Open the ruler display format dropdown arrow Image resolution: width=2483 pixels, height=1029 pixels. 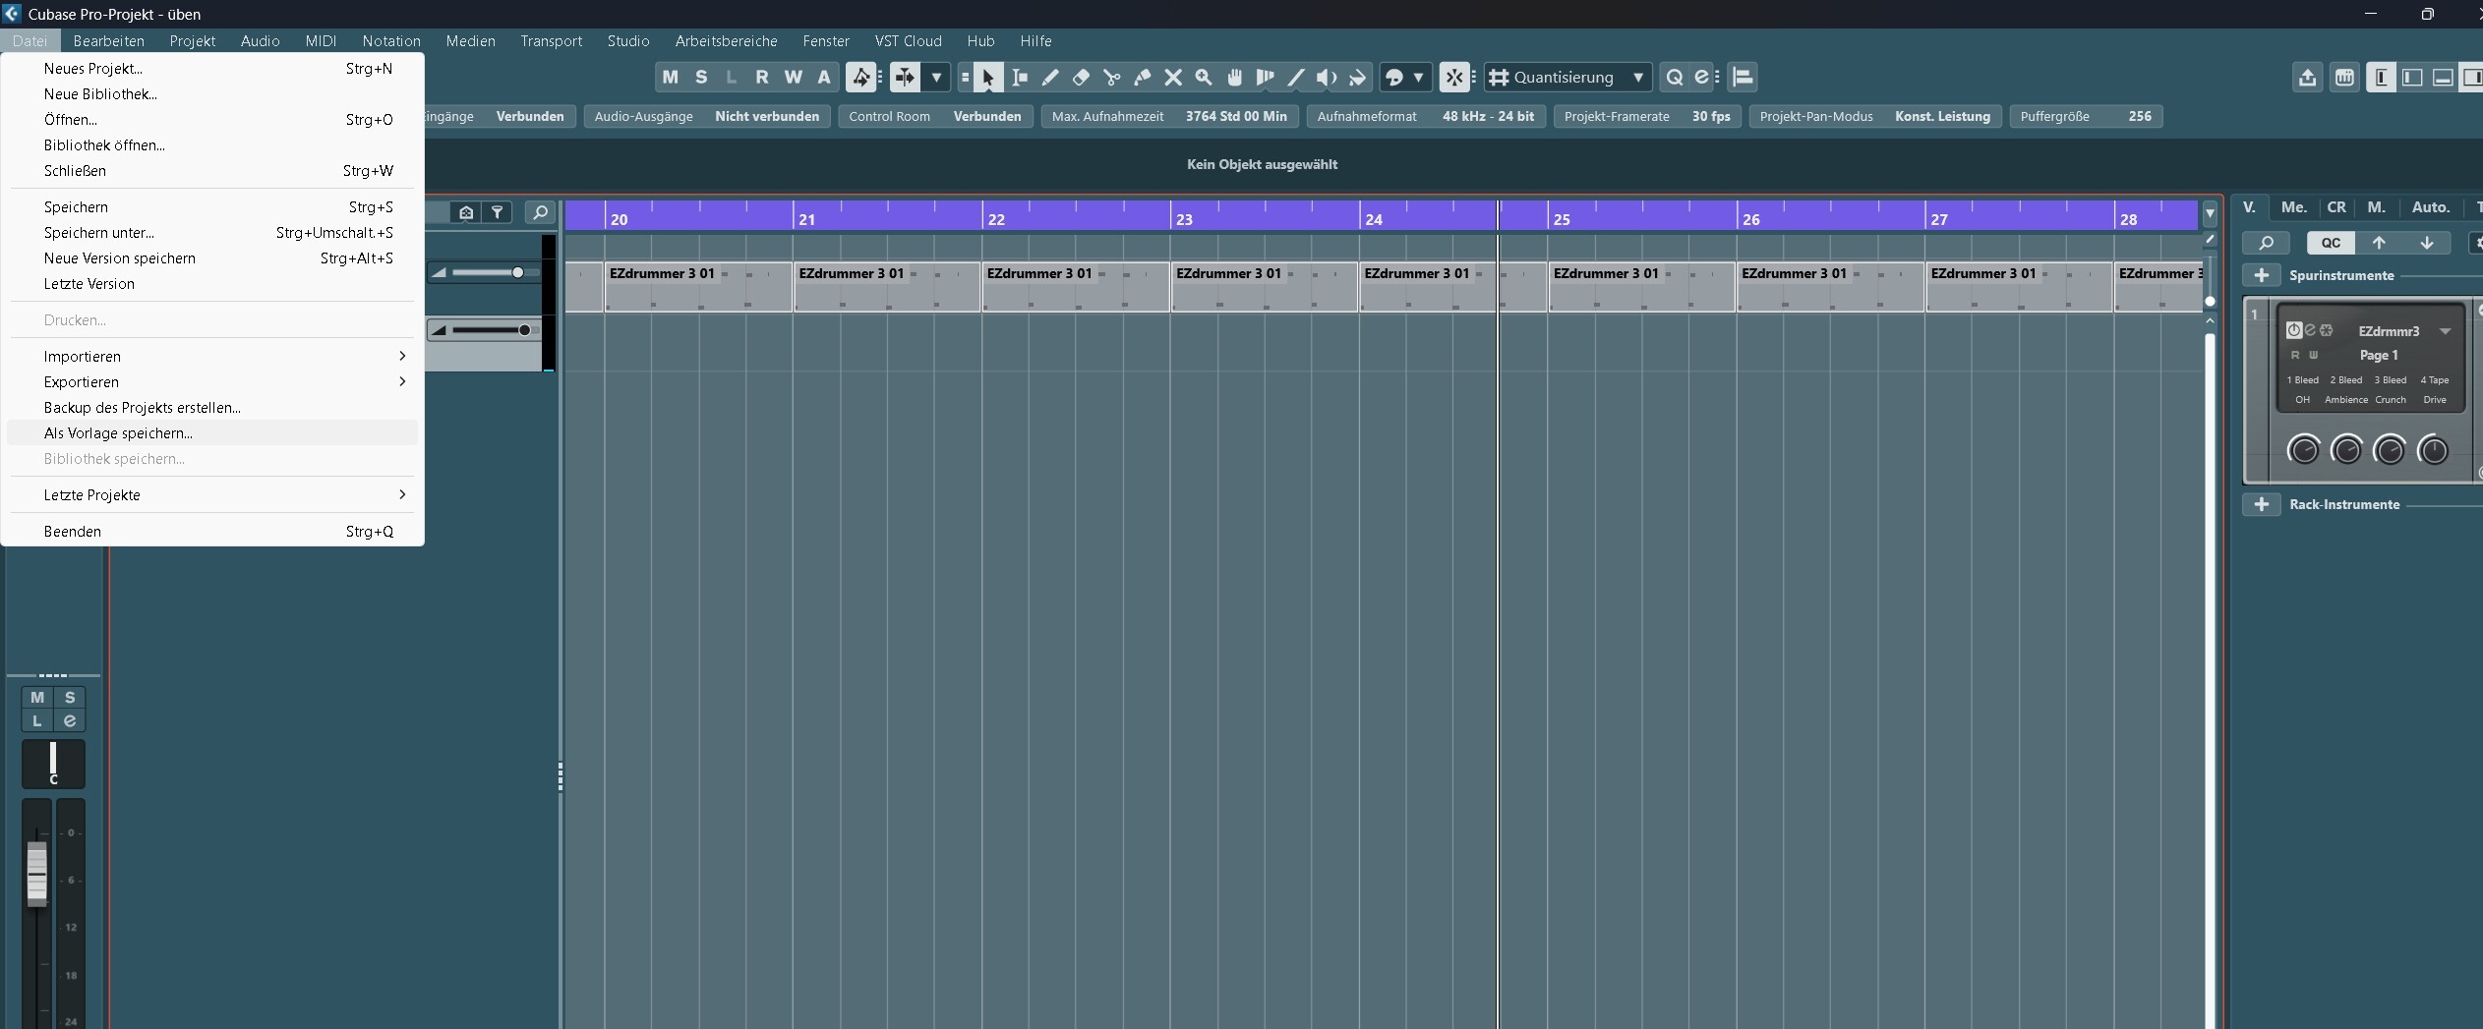[2210, 212]
